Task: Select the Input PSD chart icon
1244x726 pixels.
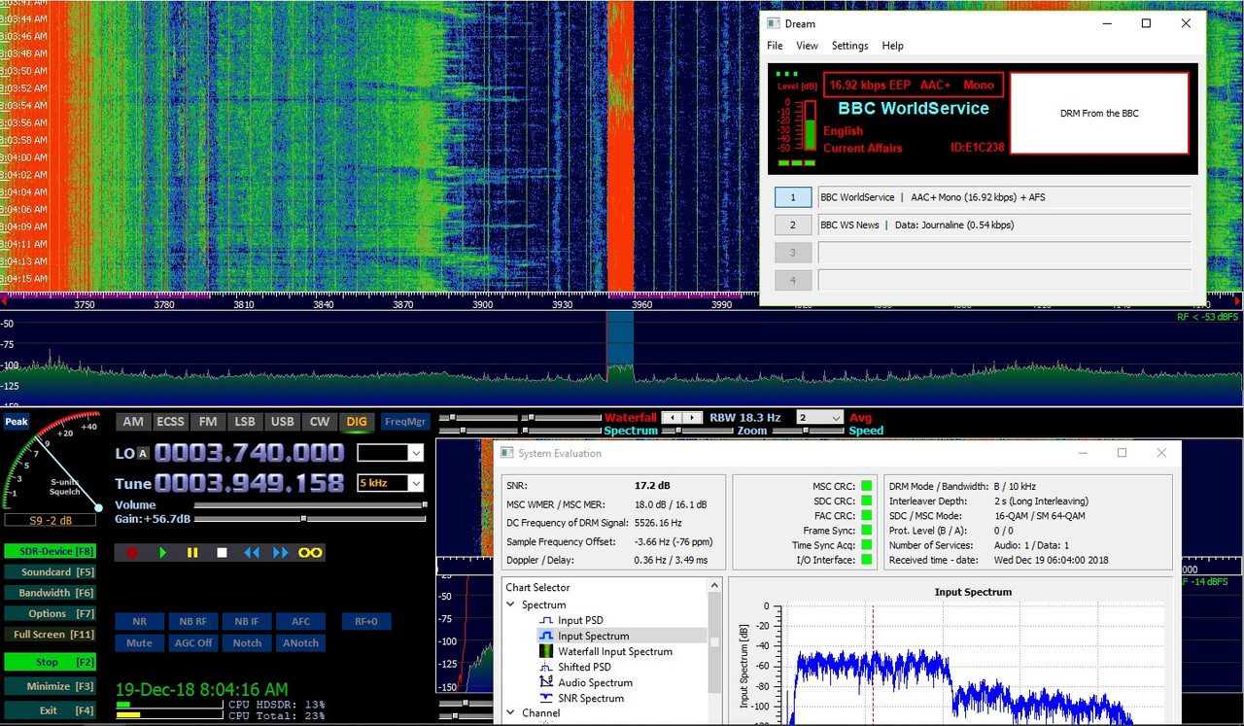Action: click(x=546, y=620)
